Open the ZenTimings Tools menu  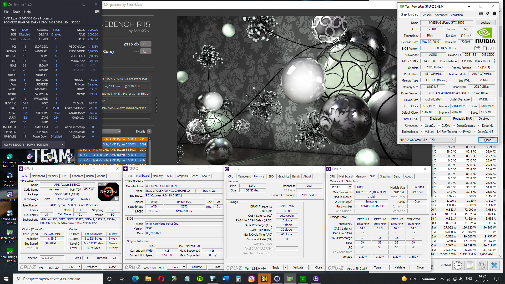point(16,12)
